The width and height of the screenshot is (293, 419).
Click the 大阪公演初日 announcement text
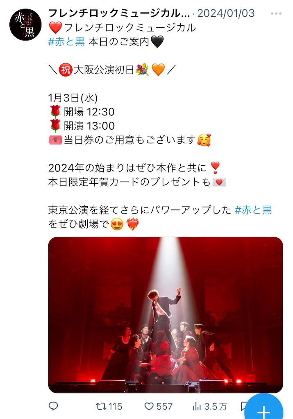[104, 70]
